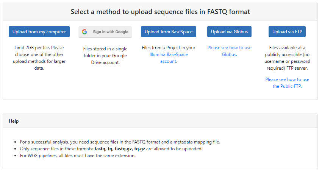Click the Upload from my computer button

point(39,31)
